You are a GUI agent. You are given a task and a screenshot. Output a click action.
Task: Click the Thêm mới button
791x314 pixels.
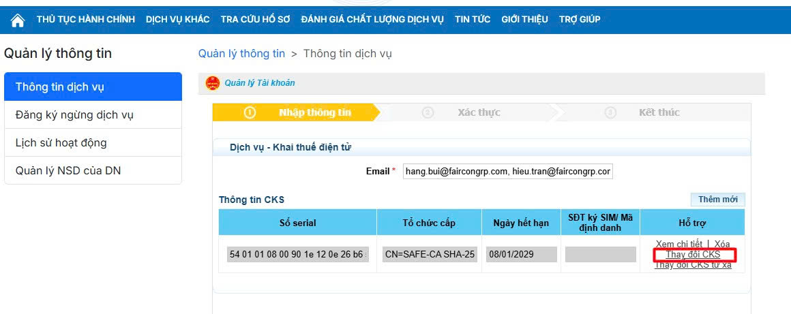718,200
